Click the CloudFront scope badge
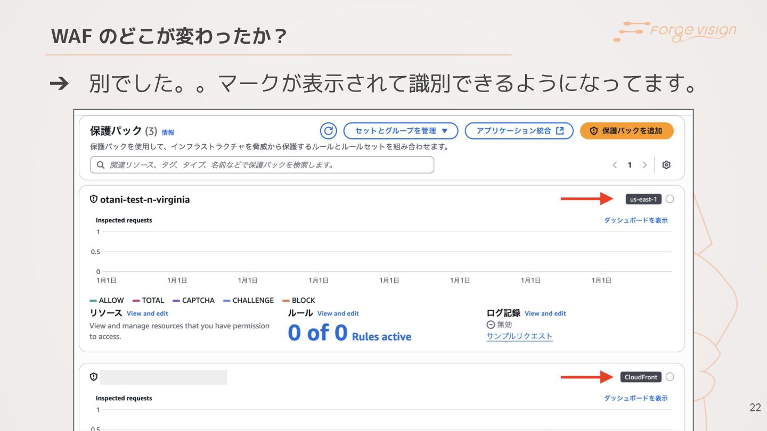767x431 pixels. (641, 377)
